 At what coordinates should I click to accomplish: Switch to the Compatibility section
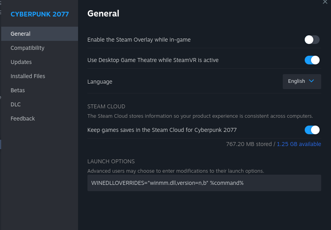click(x=27, y=48)
